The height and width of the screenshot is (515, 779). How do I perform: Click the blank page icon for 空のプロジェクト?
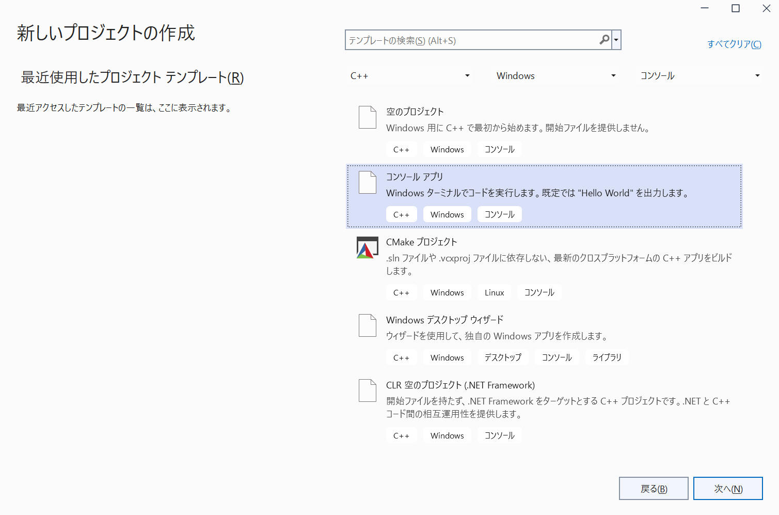(368, 117)
